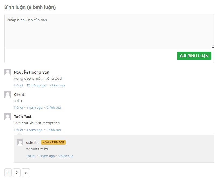This screenshot has width=224, height=182.
Task: Click the admin user's avatar icon
Action: [x=20, y=143]
